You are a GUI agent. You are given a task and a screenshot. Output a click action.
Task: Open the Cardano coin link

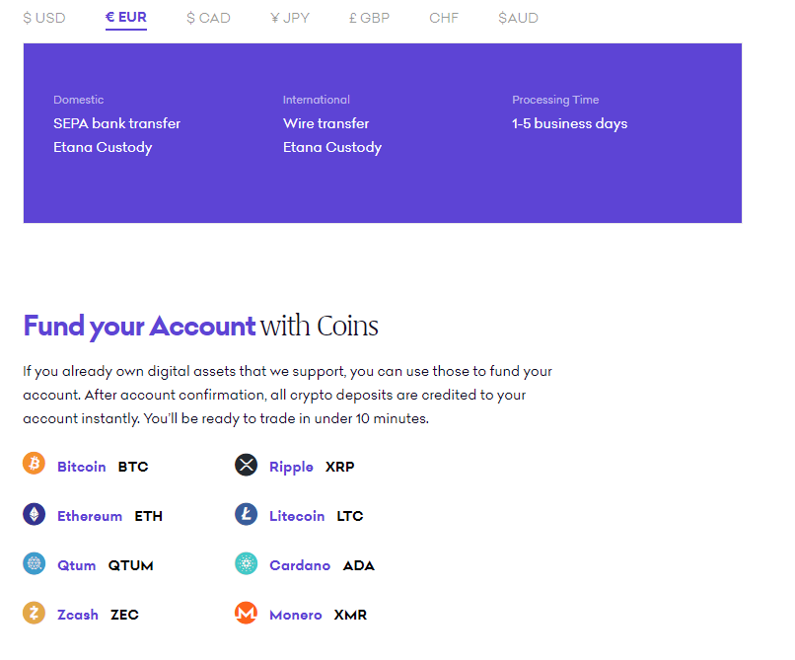(300, 565)
